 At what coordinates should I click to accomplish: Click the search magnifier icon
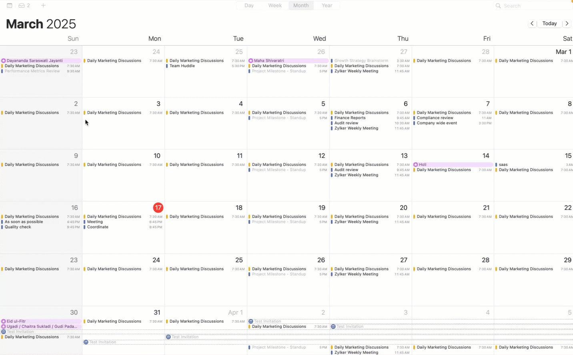pyautogui.click(x=498, y=6)
